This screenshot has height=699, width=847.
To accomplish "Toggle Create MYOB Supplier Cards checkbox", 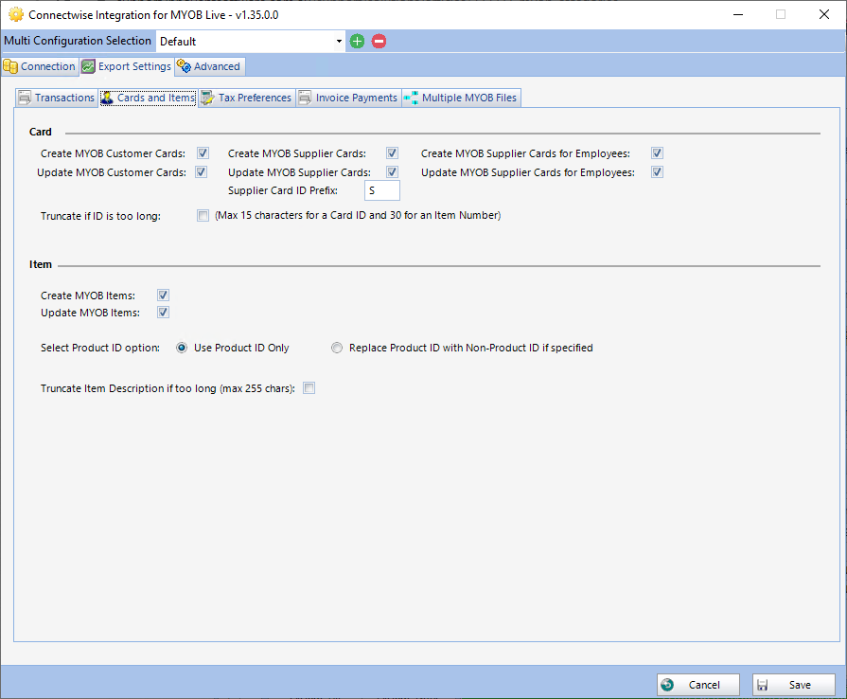I will click(392, 153).
